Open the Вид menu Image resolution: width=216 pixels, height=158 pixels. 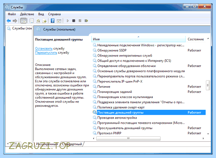tap(41, 14)
